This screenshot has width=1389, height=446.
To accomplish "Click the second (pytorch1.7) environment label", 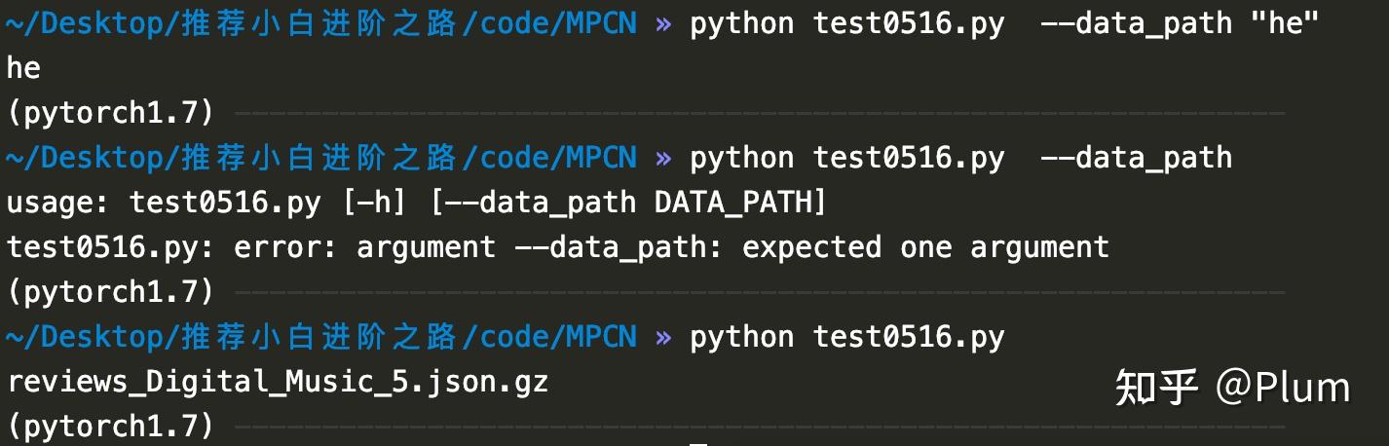I will (x=110, y=292).
